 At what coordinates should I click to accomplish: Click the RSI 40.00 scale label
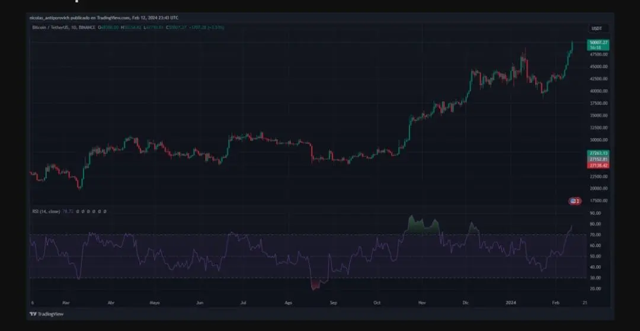pos(596,267)
